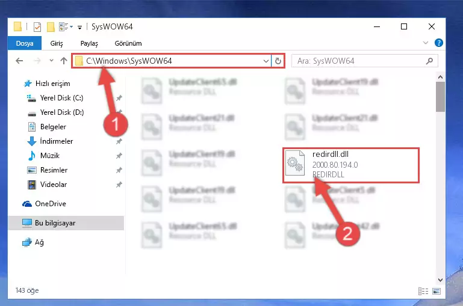463x306 pixels.
Task: Click the pin icon beside Resimler
Action: point(119,170)
